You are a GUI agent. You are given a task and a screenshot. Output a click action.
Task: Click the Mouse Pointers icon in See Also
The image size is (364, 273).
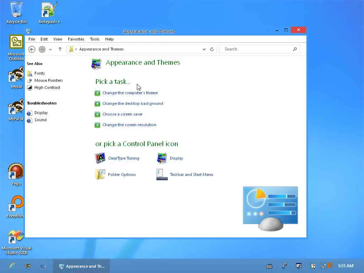(30, 81)
